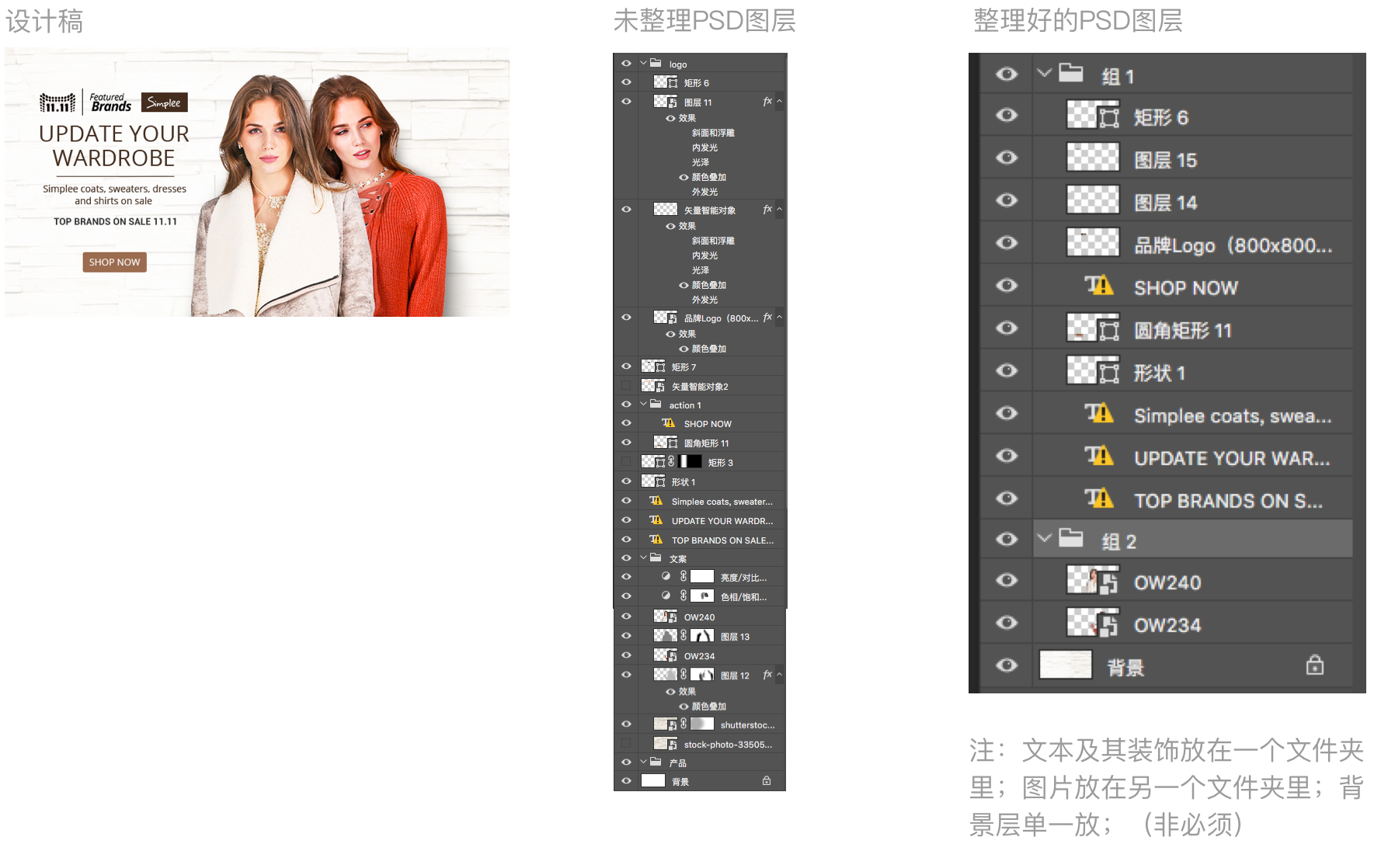Hide the 组 1 group via its eye icon
1395x851 pixels.
(1007, 74)
